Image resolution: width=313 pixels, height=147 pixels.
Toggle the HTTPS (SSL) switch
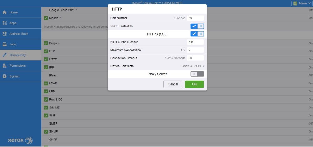(197, 34)
